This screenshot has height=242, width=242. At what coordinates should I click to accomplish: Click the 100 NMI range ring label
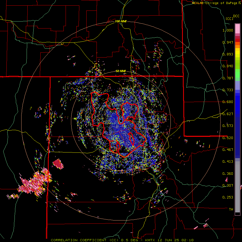point(121,21)
